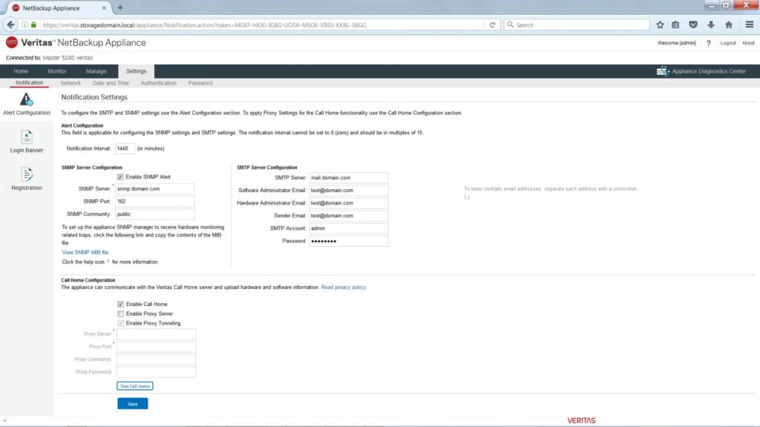
Task: Reload the page with refresh icon
Action: coord(492,24)
